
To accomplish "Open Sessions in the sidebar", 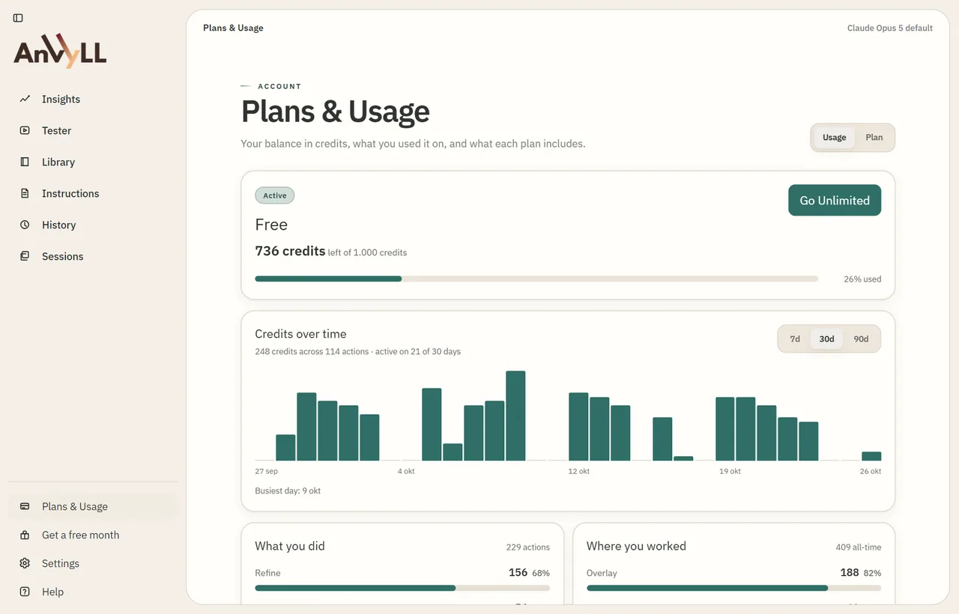I will point(93,256).
